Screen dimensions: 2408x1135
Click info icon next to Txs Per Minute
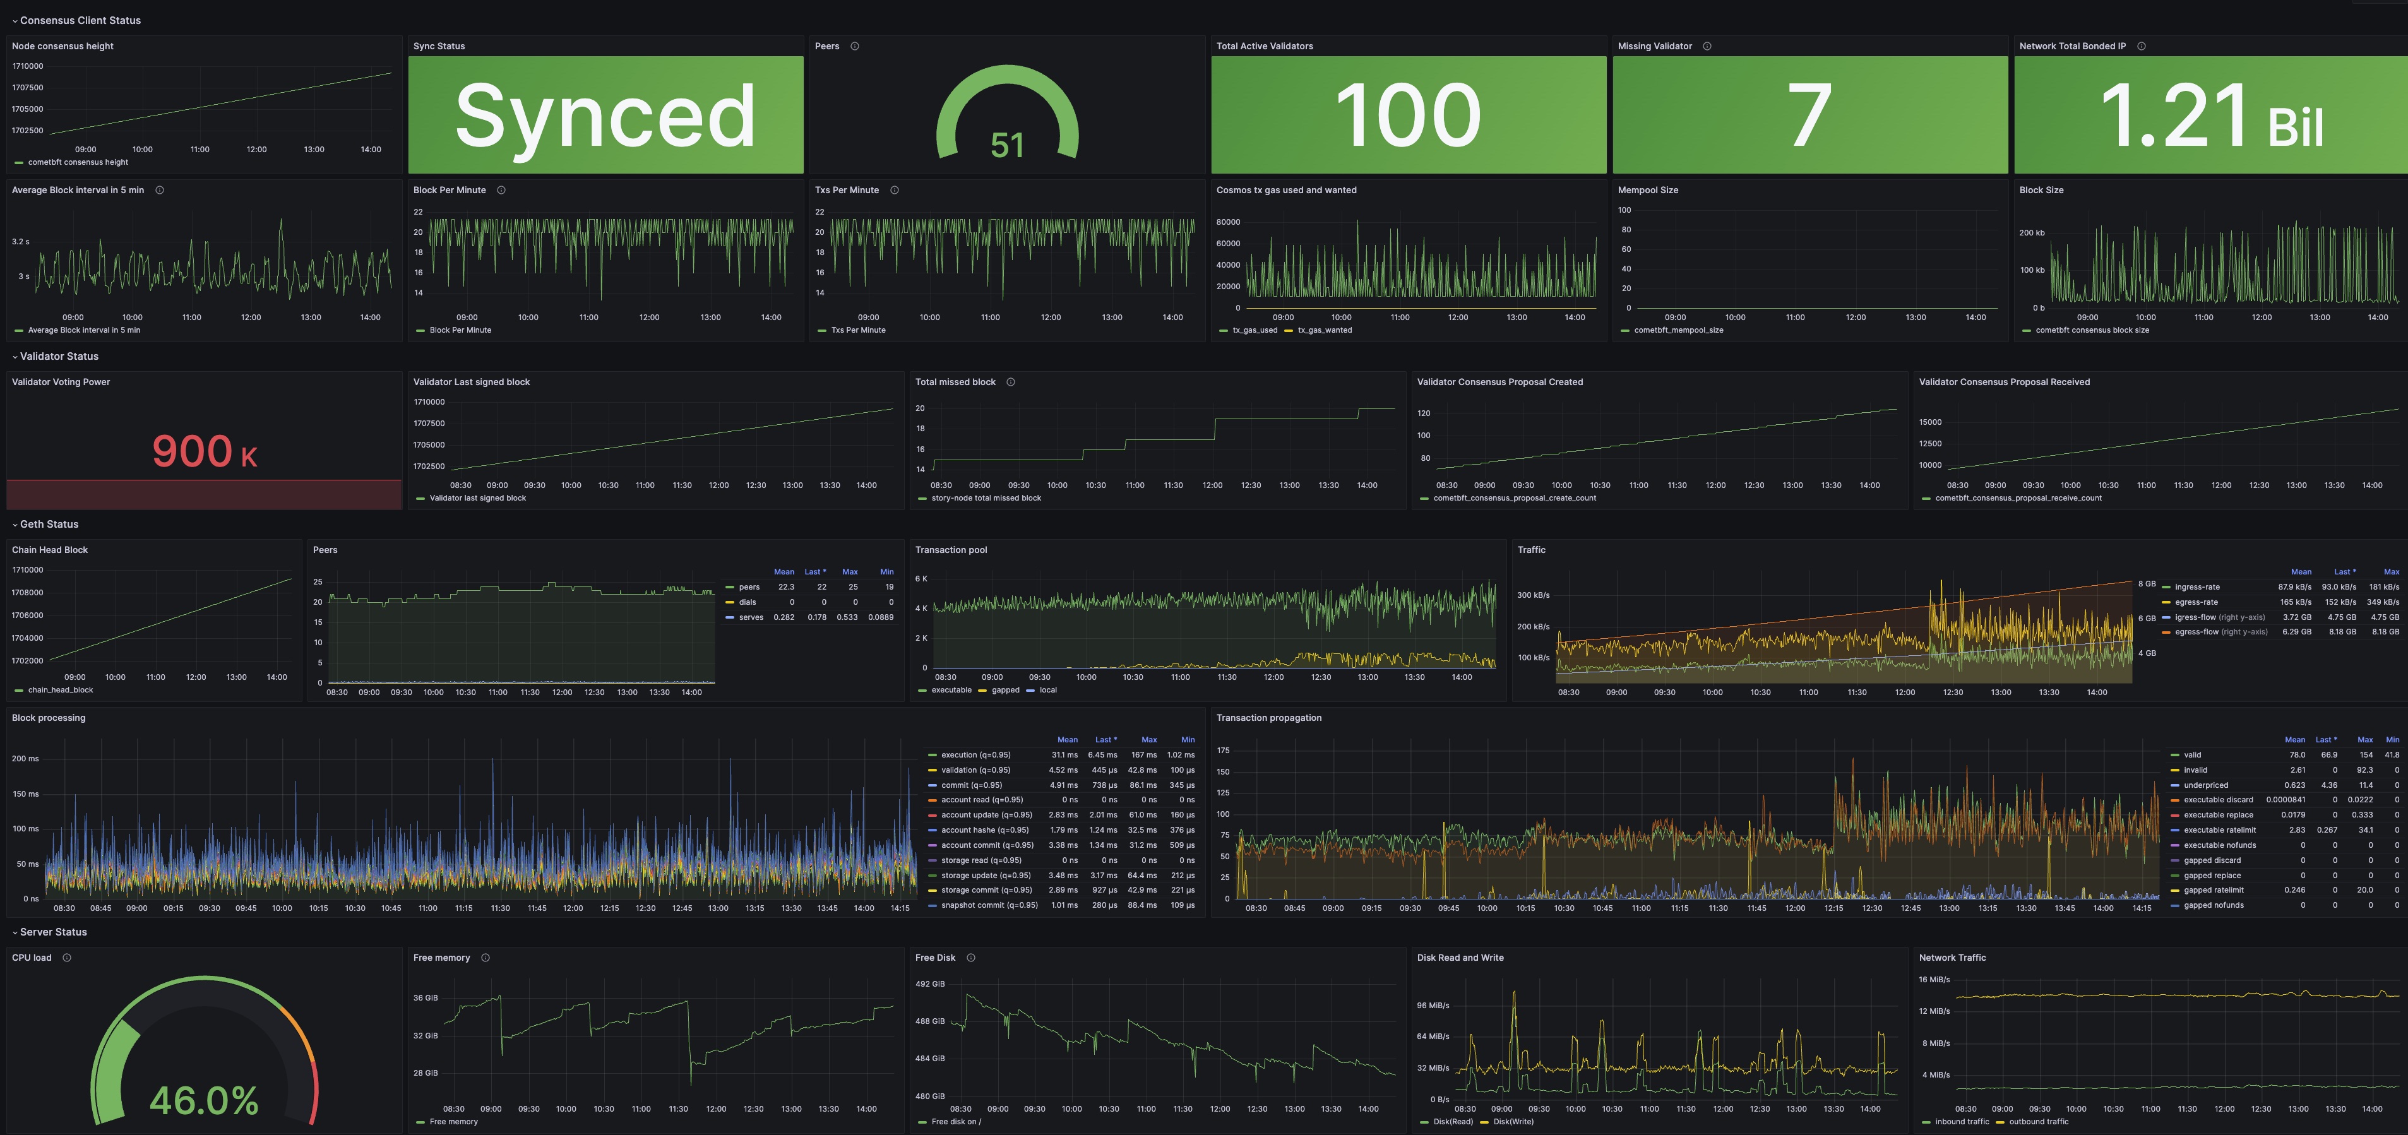pos(895,190)
